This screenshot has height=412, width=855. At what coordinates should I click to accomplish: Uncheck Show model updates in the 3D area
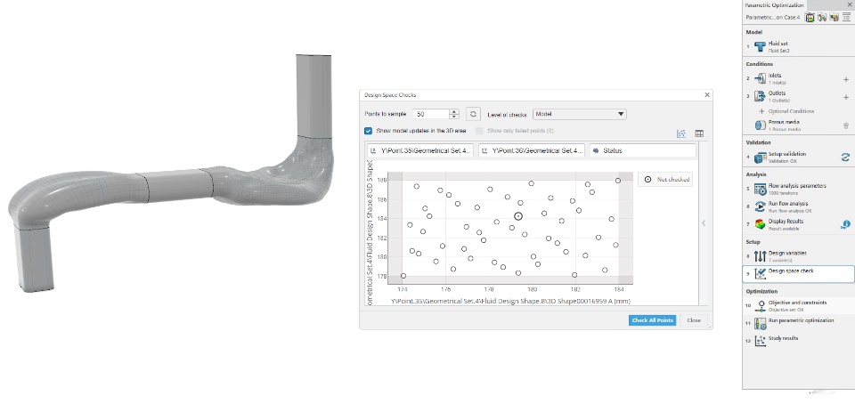(368, 132)
